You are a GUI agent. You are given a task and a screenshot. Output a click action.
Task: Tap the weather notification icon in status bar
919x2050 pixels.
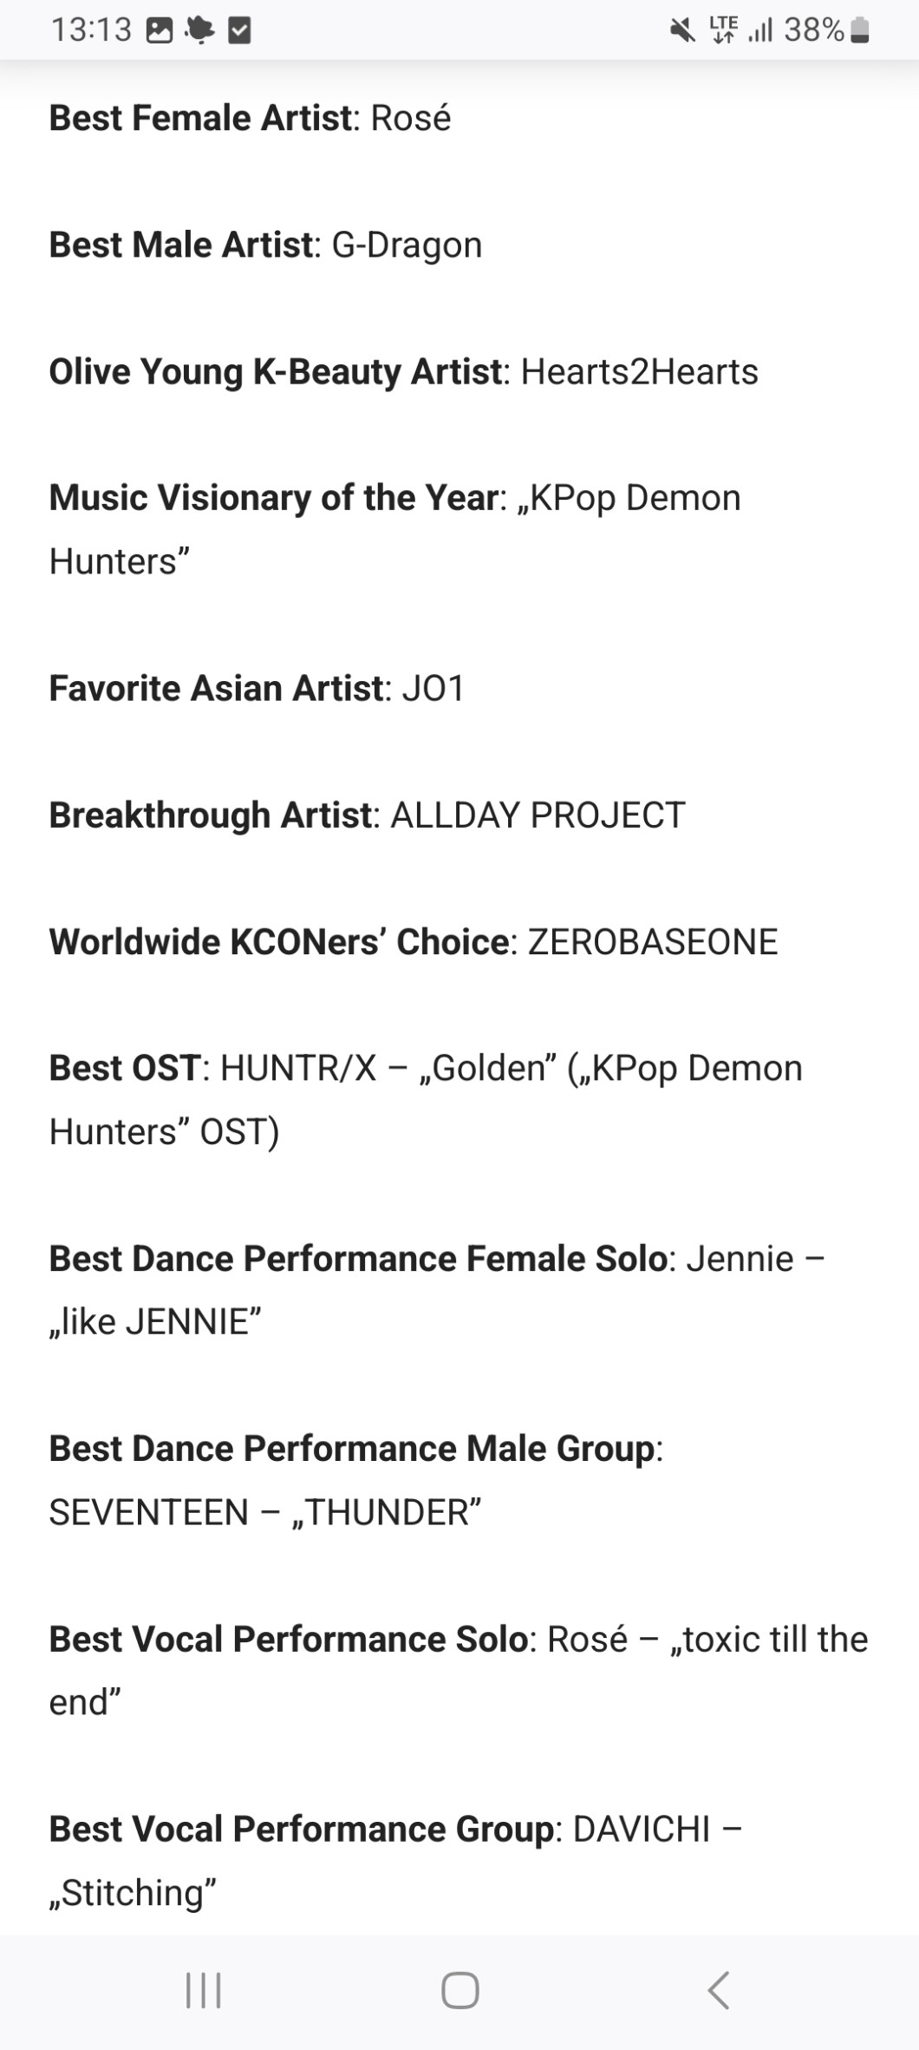pos(199,31)
